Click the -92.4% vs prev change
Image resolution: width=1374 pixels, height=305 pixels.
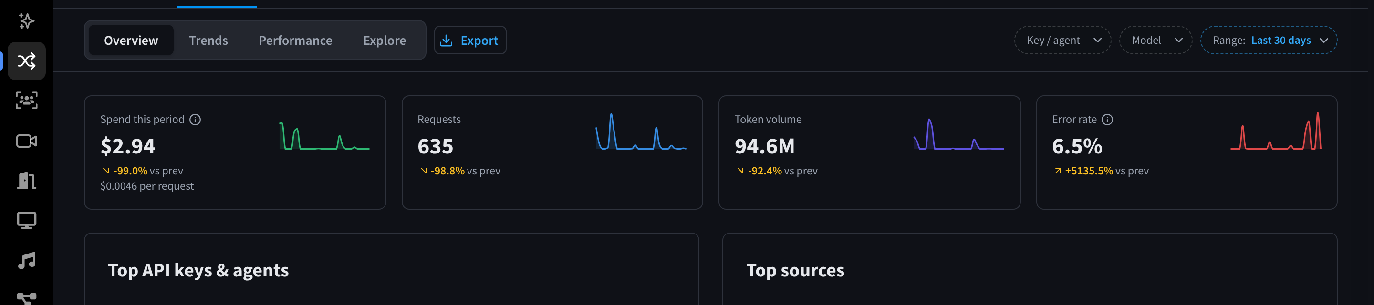pyautogui.click(x=777, y=171)
